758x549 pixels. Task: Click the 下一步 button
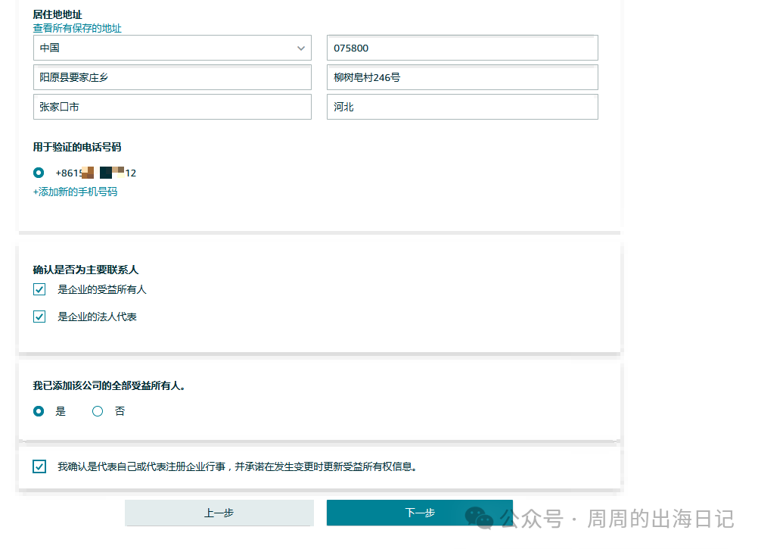[420, 513]
